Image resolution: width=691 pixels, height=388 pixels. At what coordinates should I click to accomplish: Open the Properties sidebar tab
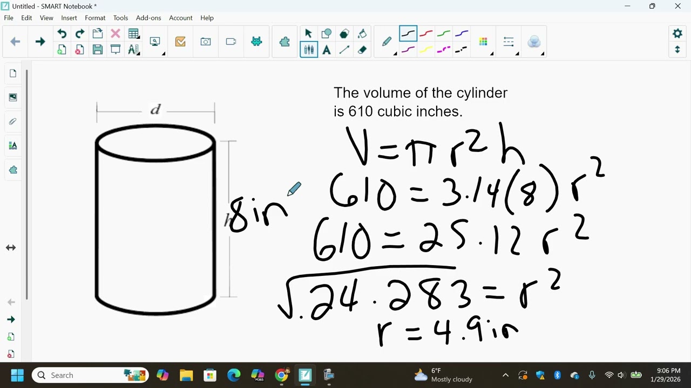13,145
